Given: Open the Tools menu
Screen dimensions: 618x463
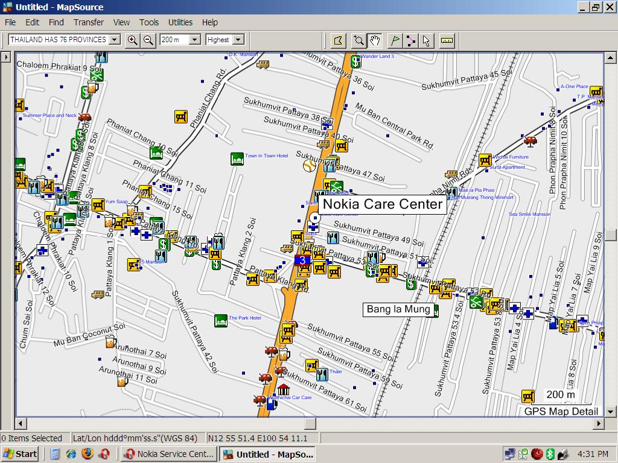Looking at the screenshot, I should pos(149,22).
